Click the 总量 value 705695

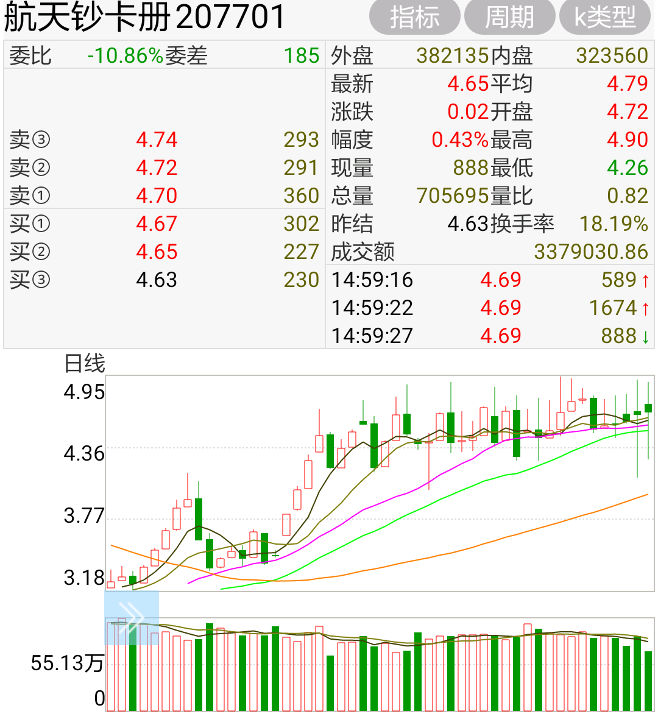[x=453, y=196]
